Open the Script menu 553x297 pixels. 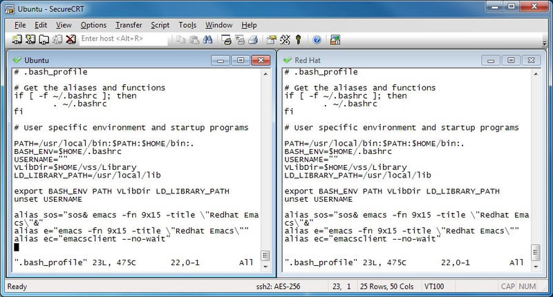(160, 25)
